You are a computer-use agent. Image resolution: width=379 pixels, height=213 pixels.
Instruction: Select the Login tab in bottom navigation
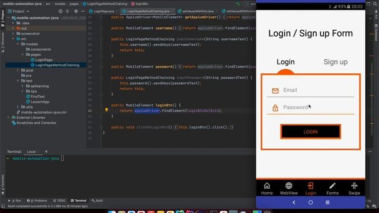click(310, 189)
